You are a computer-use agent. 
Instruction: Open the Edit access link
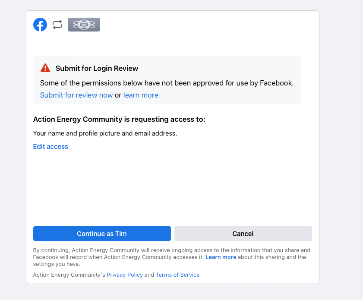[51, 147]
